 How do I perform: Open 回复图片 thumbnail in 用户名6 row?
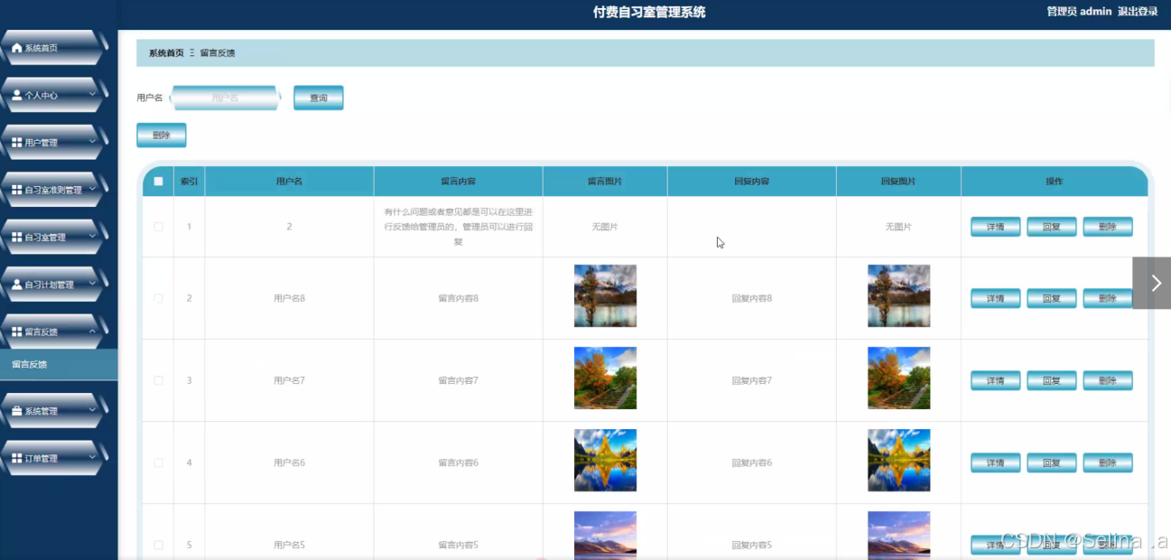click(898, 460)
